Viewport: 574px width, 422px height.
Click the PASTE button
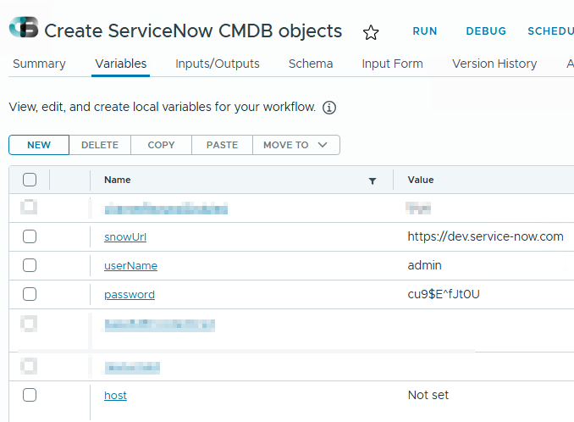(222, 145)
